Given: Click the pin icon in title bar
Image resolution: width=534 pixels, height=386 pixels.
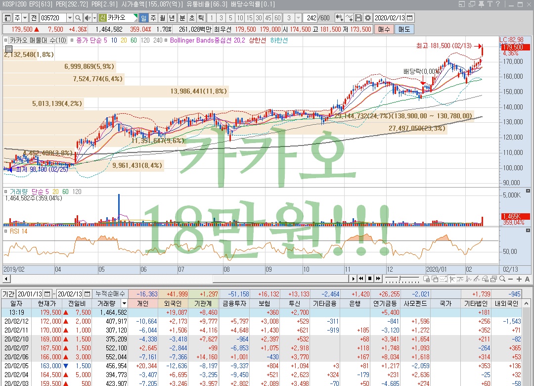Looking at the screenshot, I should click(x=481, y=4).
